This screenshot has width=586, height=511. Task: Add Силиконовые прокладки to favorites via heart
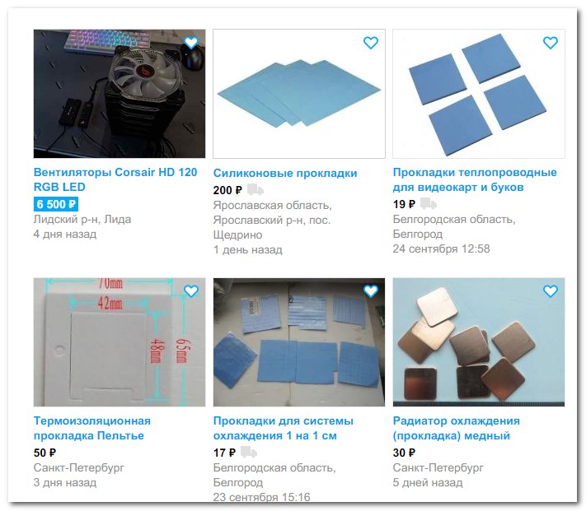coord(371,43)
